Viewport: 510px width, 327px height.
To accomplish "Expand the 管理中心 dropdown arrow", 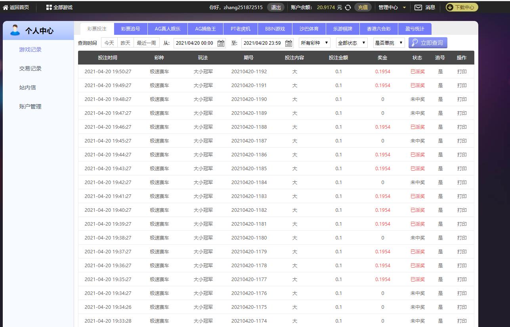I will pos(404,8).
